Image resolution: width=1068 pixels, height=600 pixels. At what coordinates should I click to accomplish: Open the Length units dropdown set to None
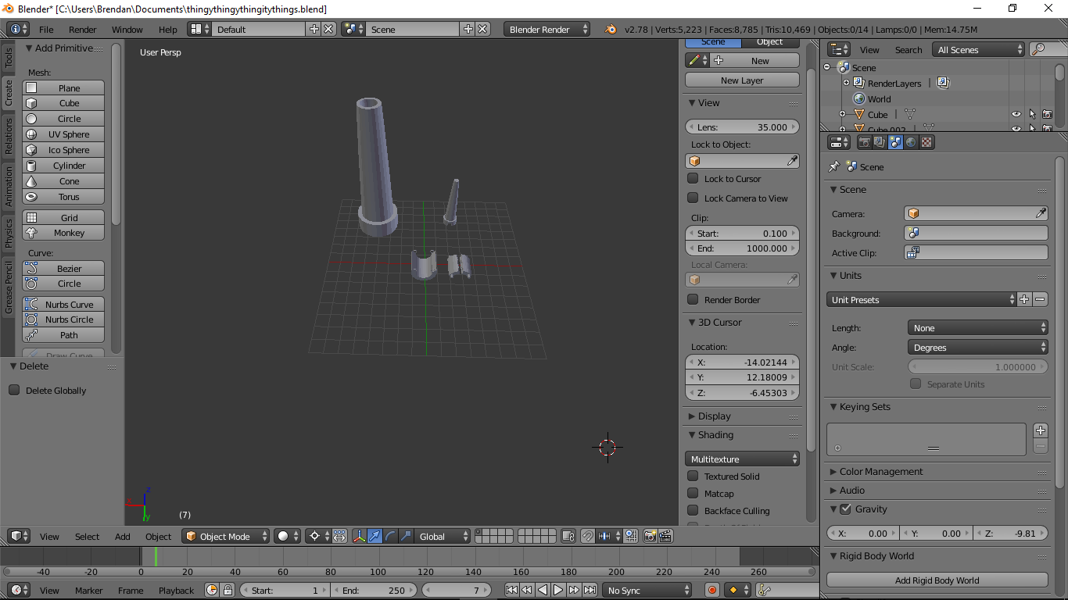tap(978, 327)
